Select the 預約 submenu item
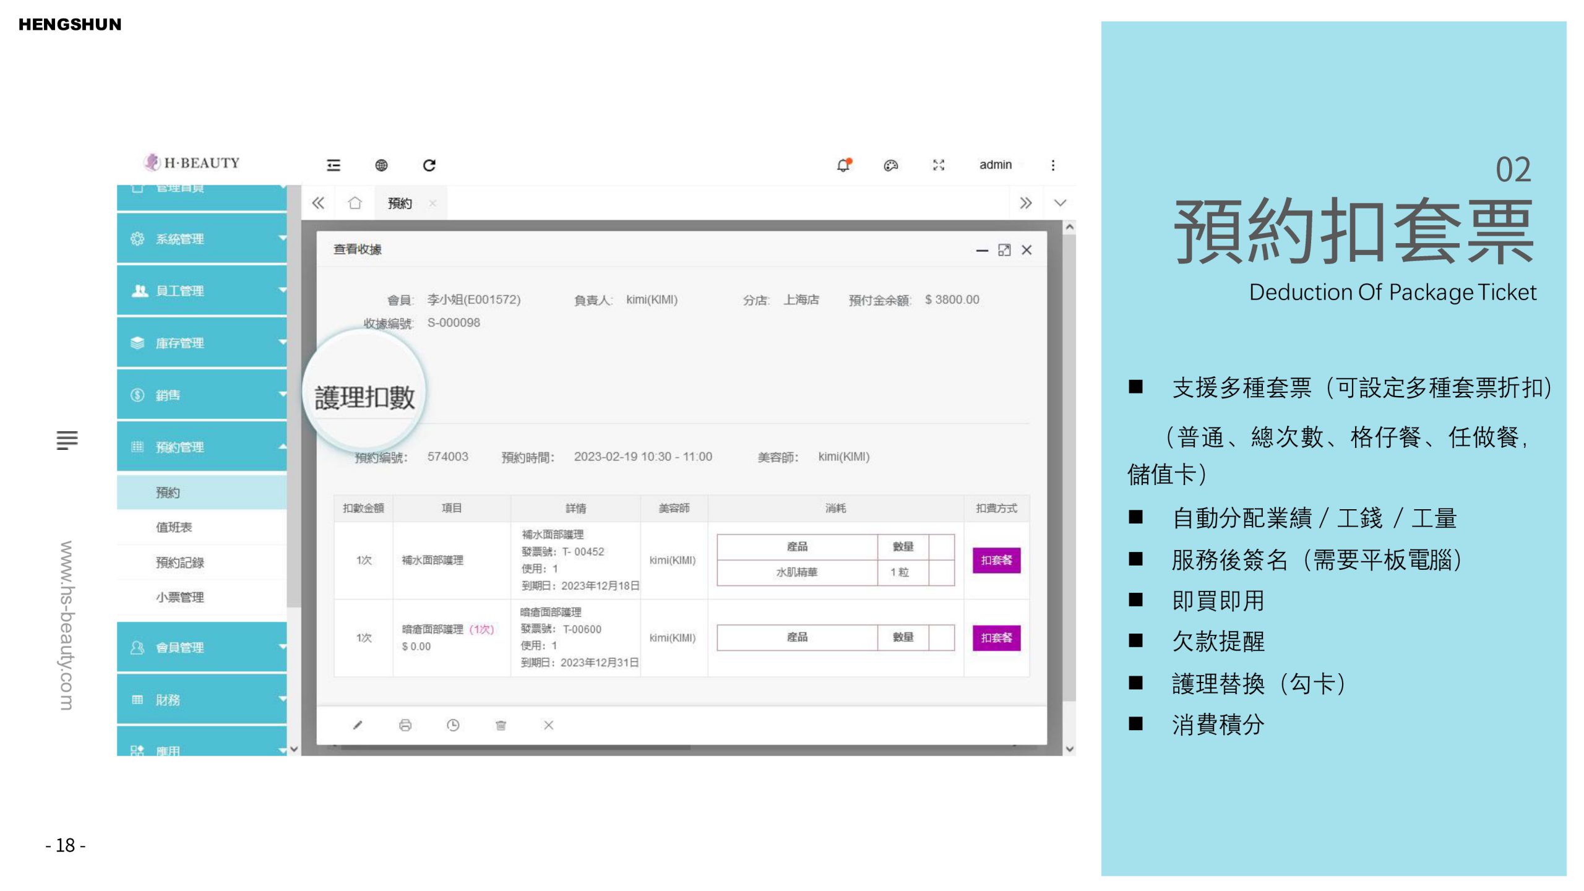This screenshot has height=891, width=1584. click(202, 493)
